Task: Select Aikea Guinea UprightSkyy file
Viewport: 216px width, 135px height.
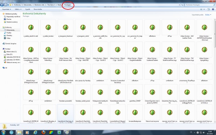Action: (204, 51)
